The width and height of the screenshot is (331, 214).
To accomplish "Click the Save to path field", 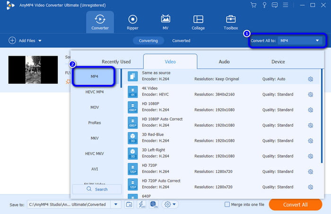I will pos(69,204).
